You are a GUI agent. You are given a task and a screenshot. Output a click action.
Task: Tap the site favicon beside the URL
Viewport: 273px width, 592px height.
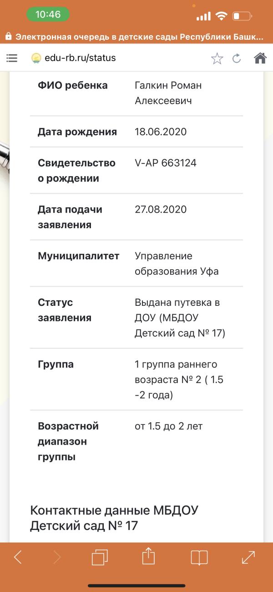pyautogui.click(x=36, y=58)
